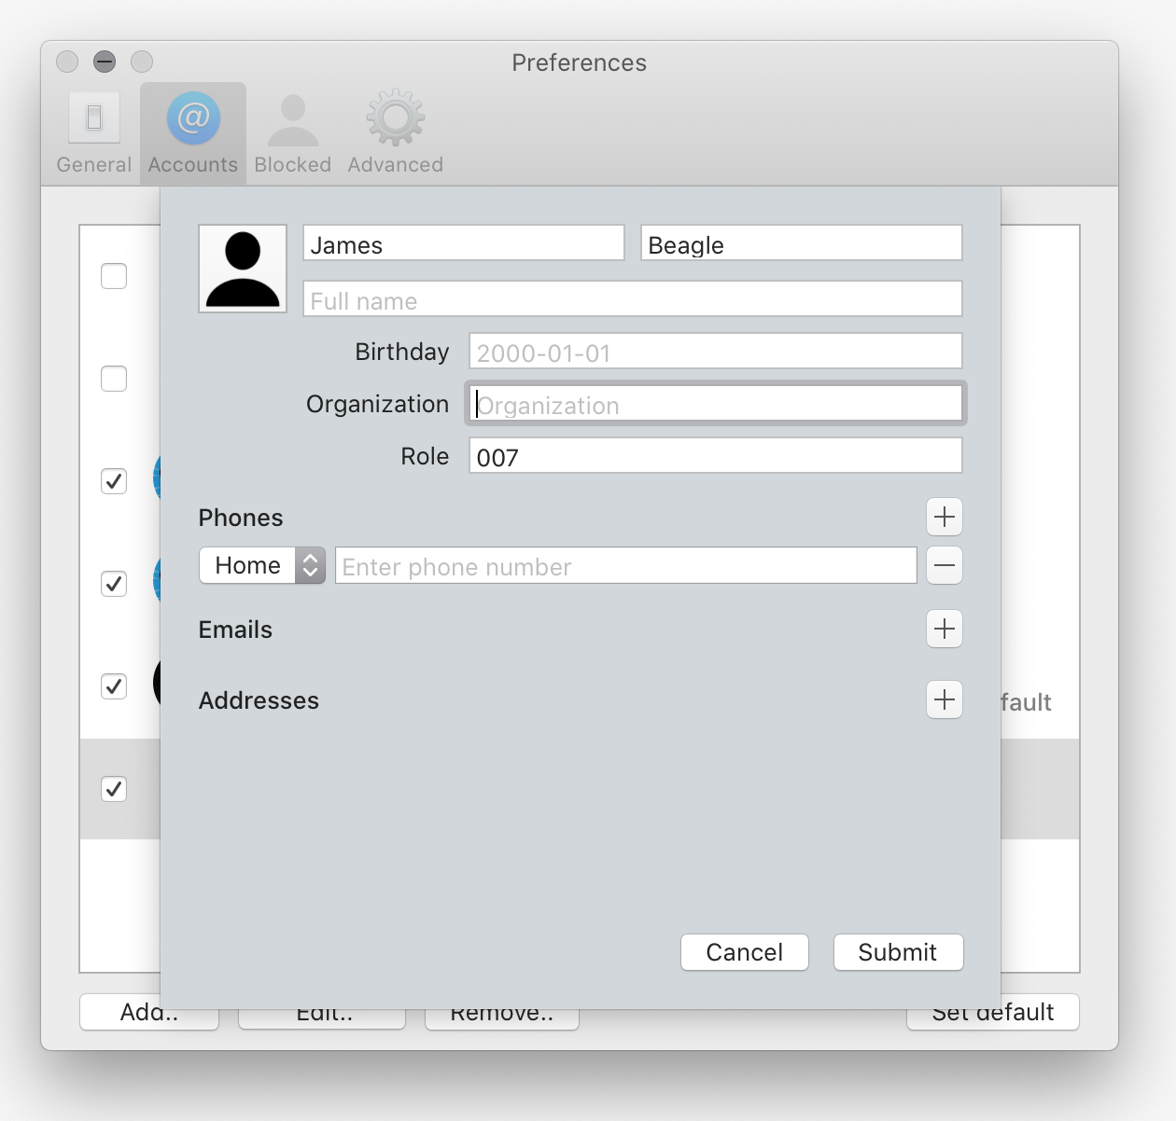Click the contact avatar picture
The height and width of the screenshot is (1121, 1176).
click(x=243, y=269)
